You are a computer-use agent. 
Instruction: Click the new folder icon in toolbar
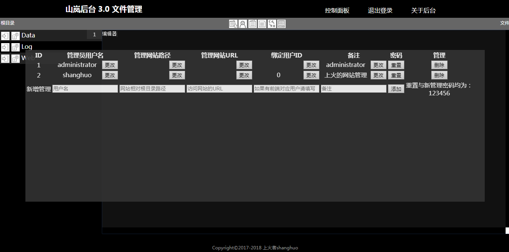[253, 24]
